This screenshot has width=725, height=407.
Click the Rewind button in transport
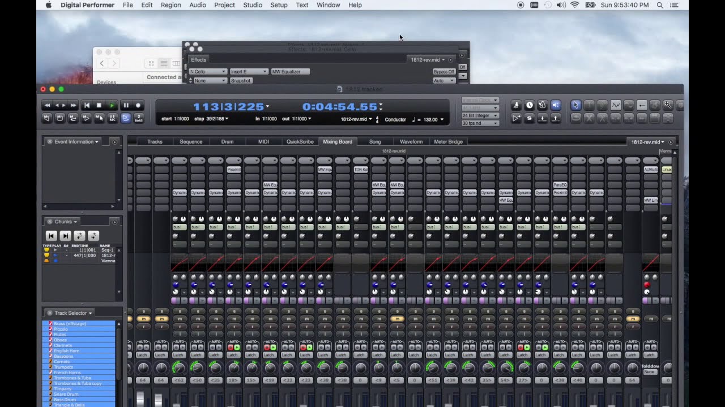tap(48, 105)
